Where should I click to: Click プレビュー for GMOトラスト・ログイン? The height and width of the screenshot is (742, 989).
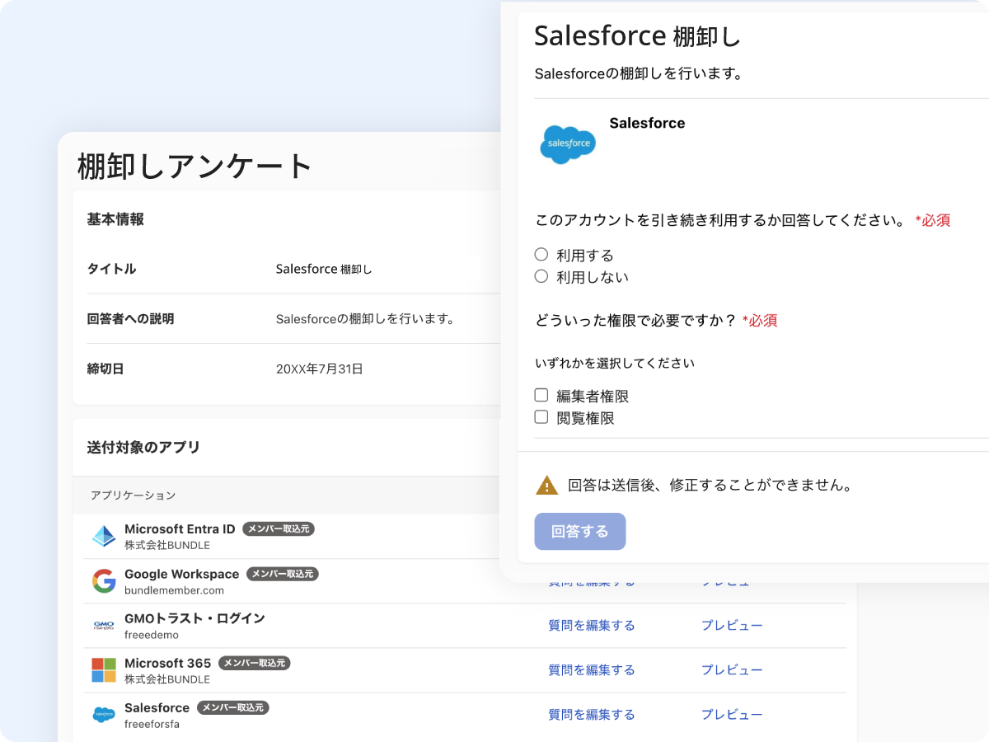click(x=731, y=626)
